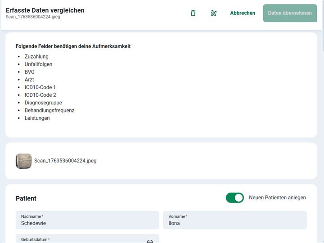Screen dimensions: 324x243
Task: Select Unfallfolgen in the attention list
Action: tap(38, 64)
